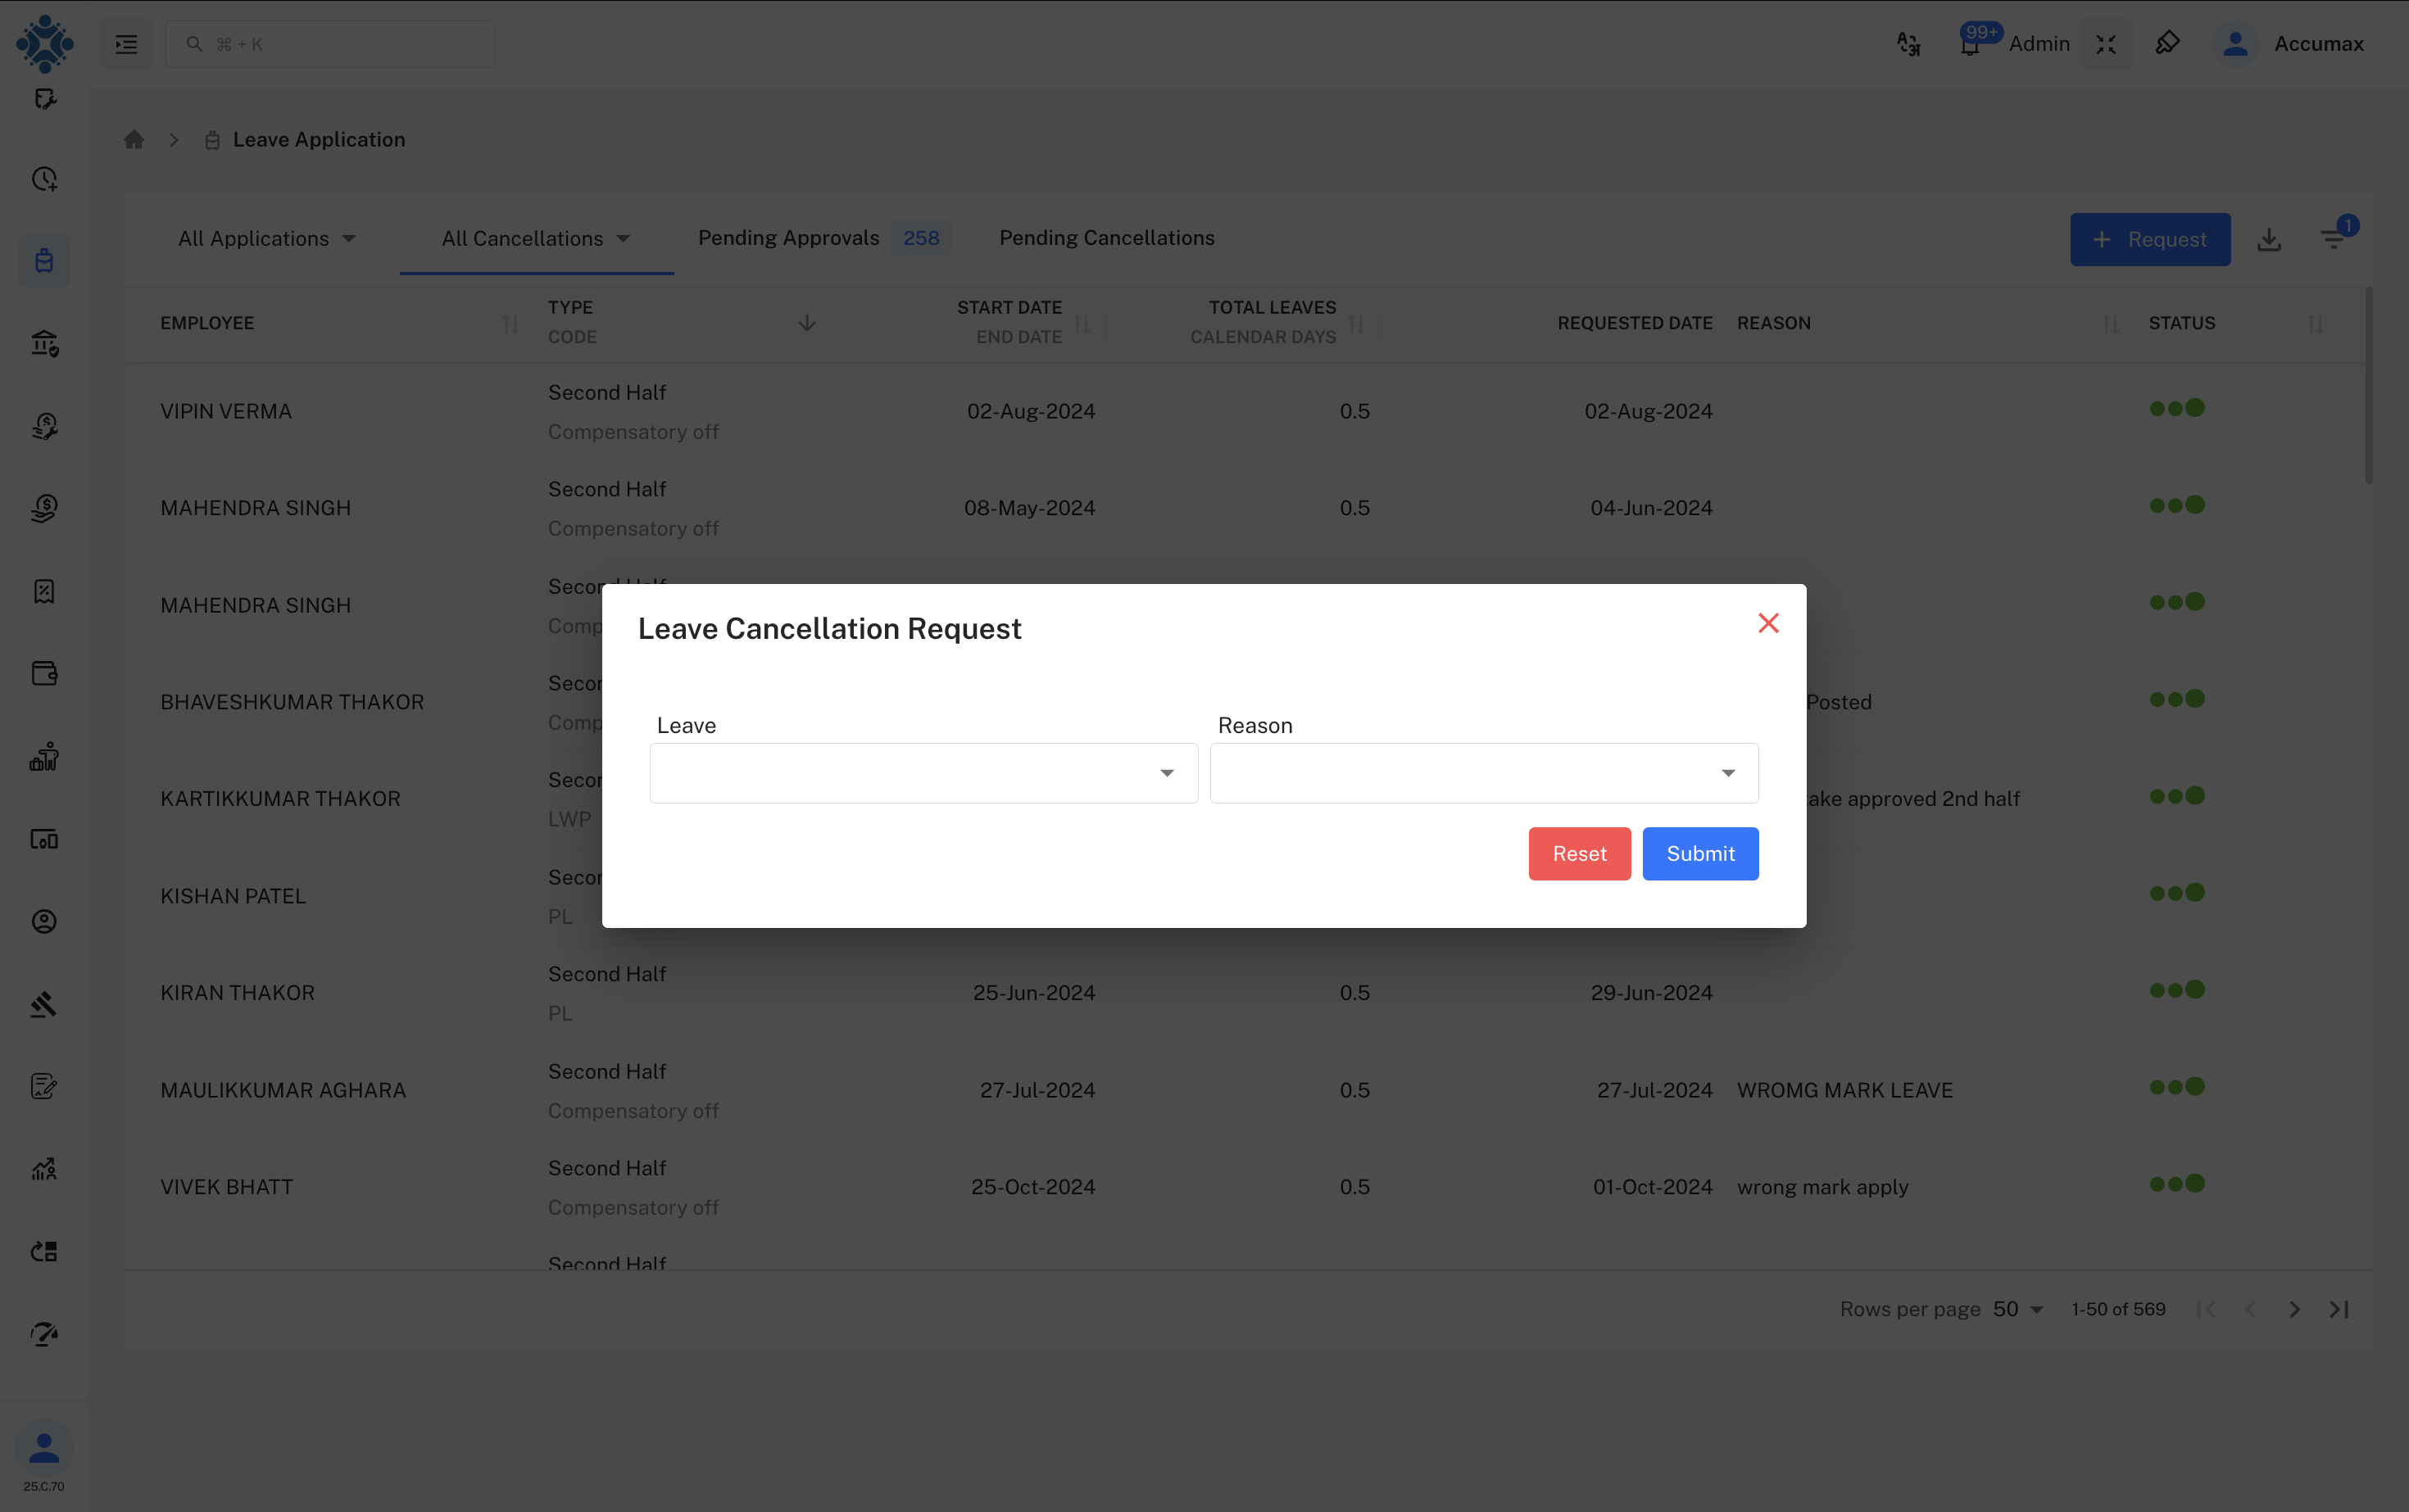Screen dimensions: 2409x1512
Task: Submit the leave cancellation request
Action: [1699, 853]
